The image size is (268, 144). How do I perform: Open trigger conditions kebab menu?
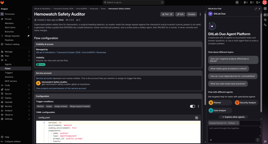coord(198,106)
